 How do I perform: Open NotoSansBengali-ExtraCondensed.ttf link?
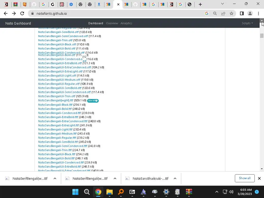63,121
